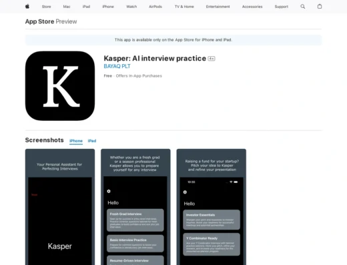Open the Watch menu

(x=131, y=7)
